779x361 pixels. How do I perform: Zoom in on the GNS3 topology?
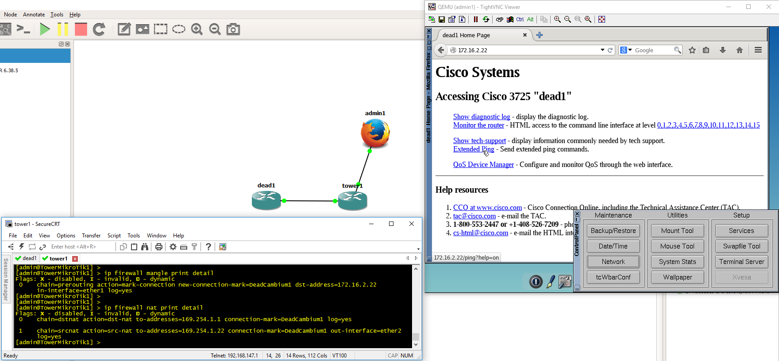point(197,29)
